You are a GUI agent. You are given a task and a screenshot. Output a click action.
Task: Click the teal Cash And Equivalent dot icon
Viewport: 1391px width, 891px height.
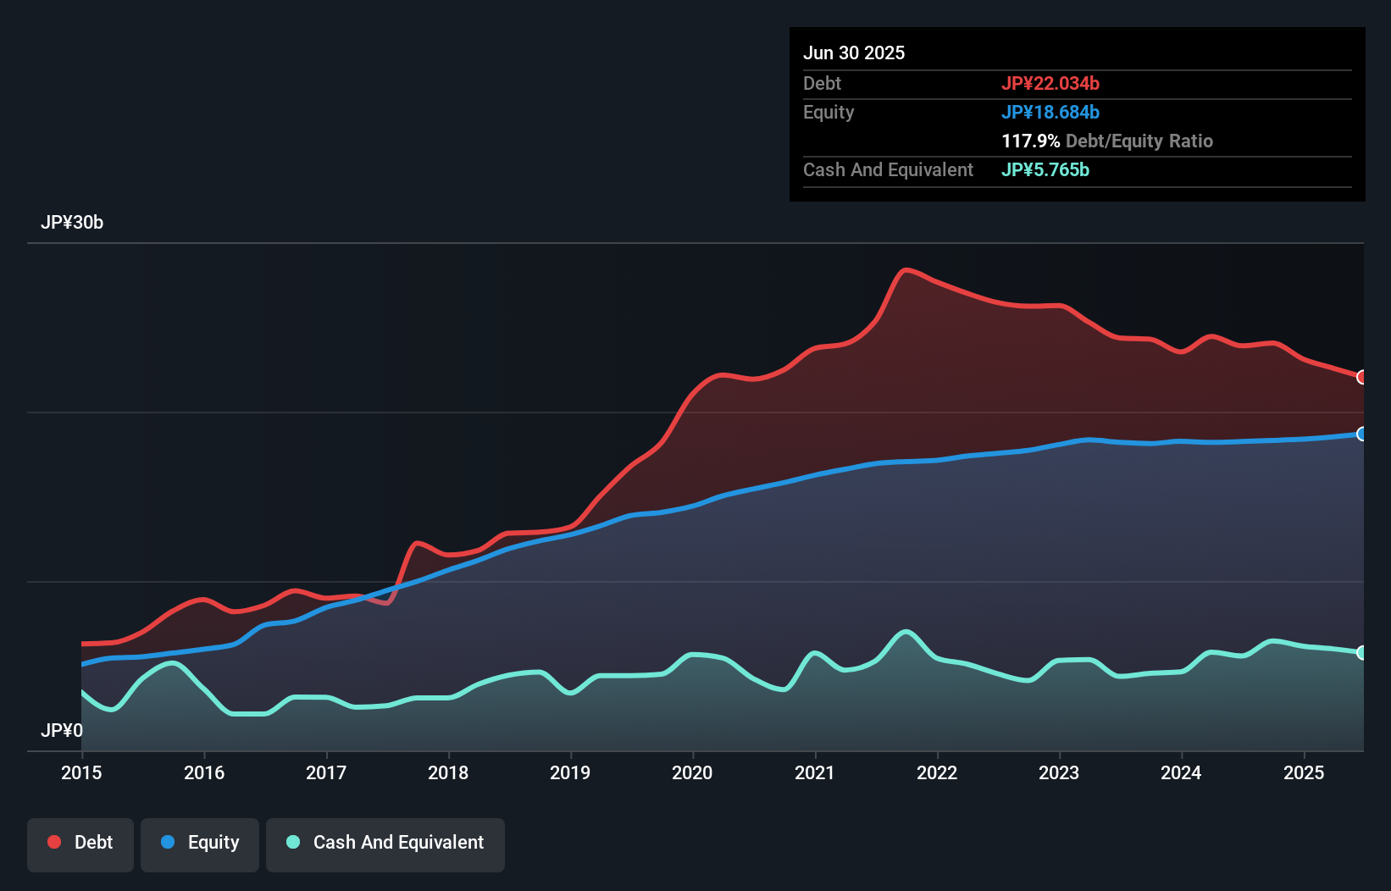291,843
